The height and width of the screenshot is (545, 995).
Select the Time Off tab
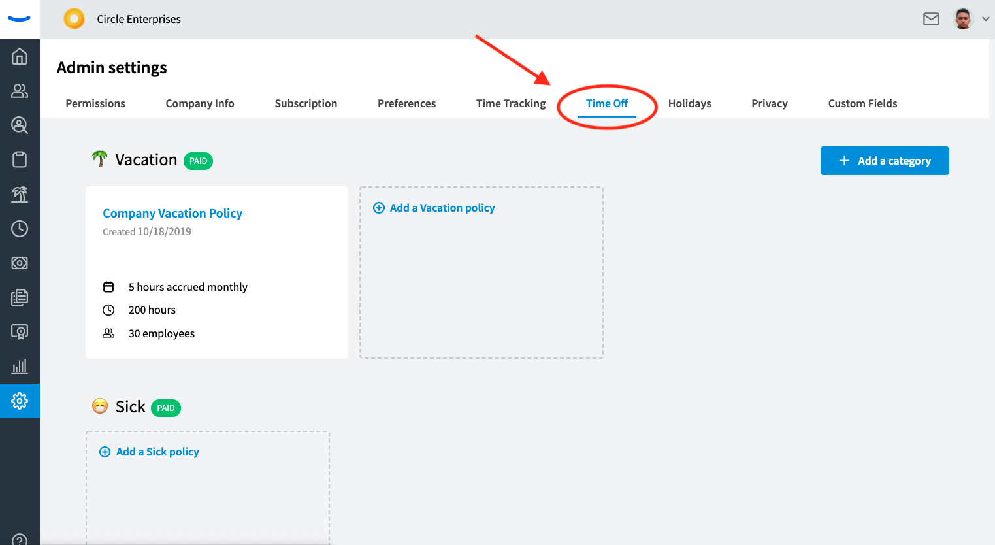tap(607, 103)
